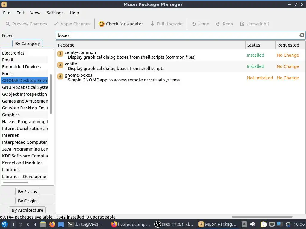Click the package icon beside zenity

(x=60, y=65)
